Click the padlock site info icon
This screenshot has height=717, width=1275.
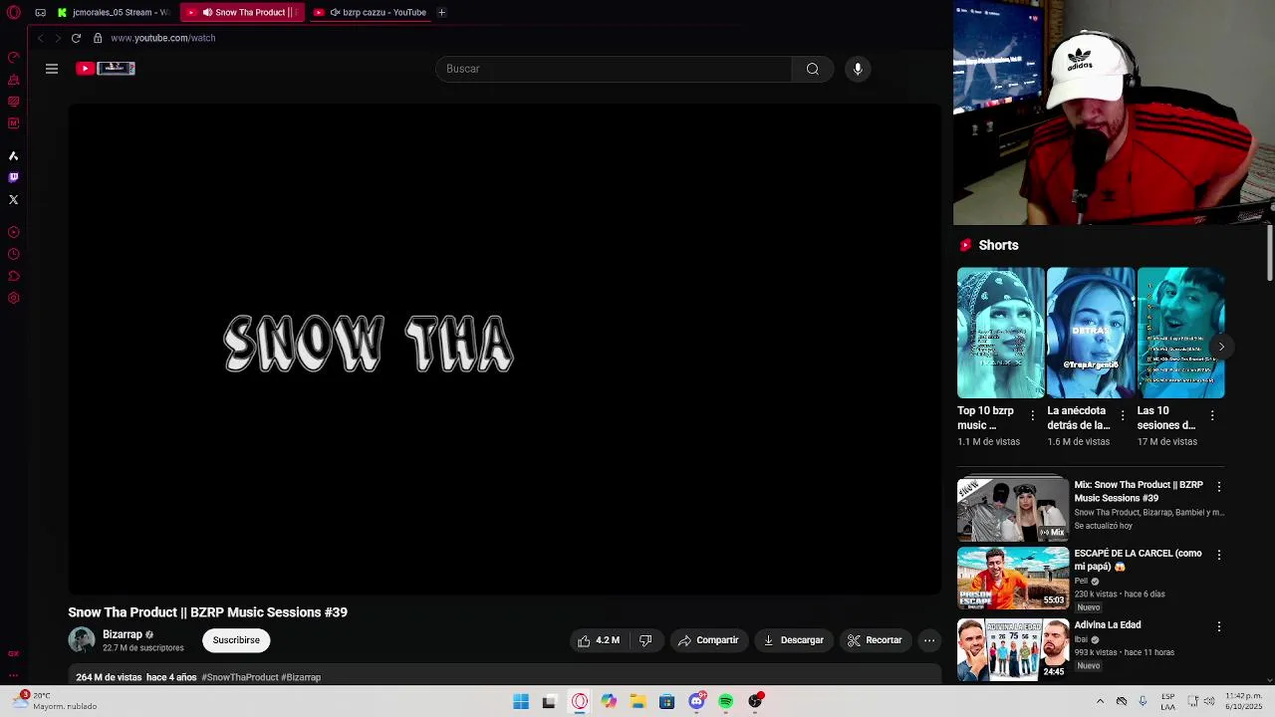98,38
